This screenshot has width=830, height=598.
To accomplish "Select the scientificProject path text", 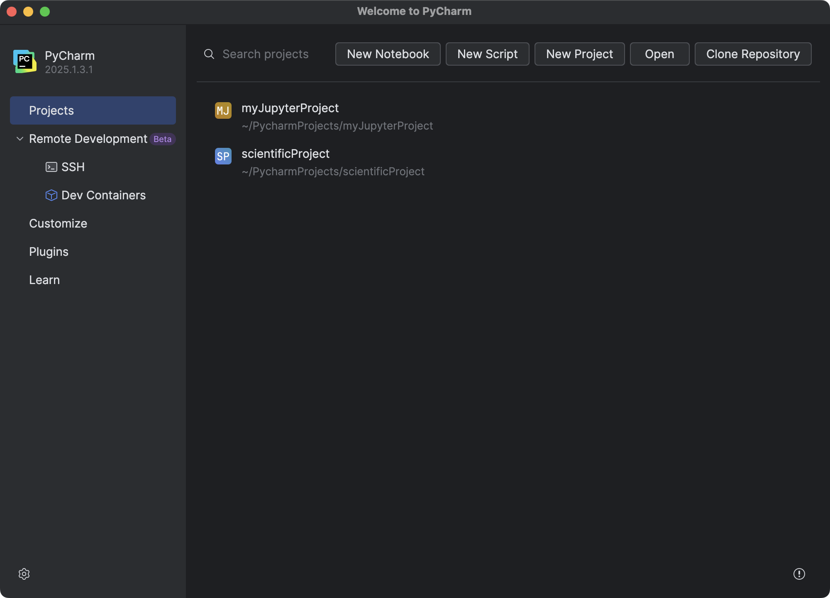I will (333, 171).
